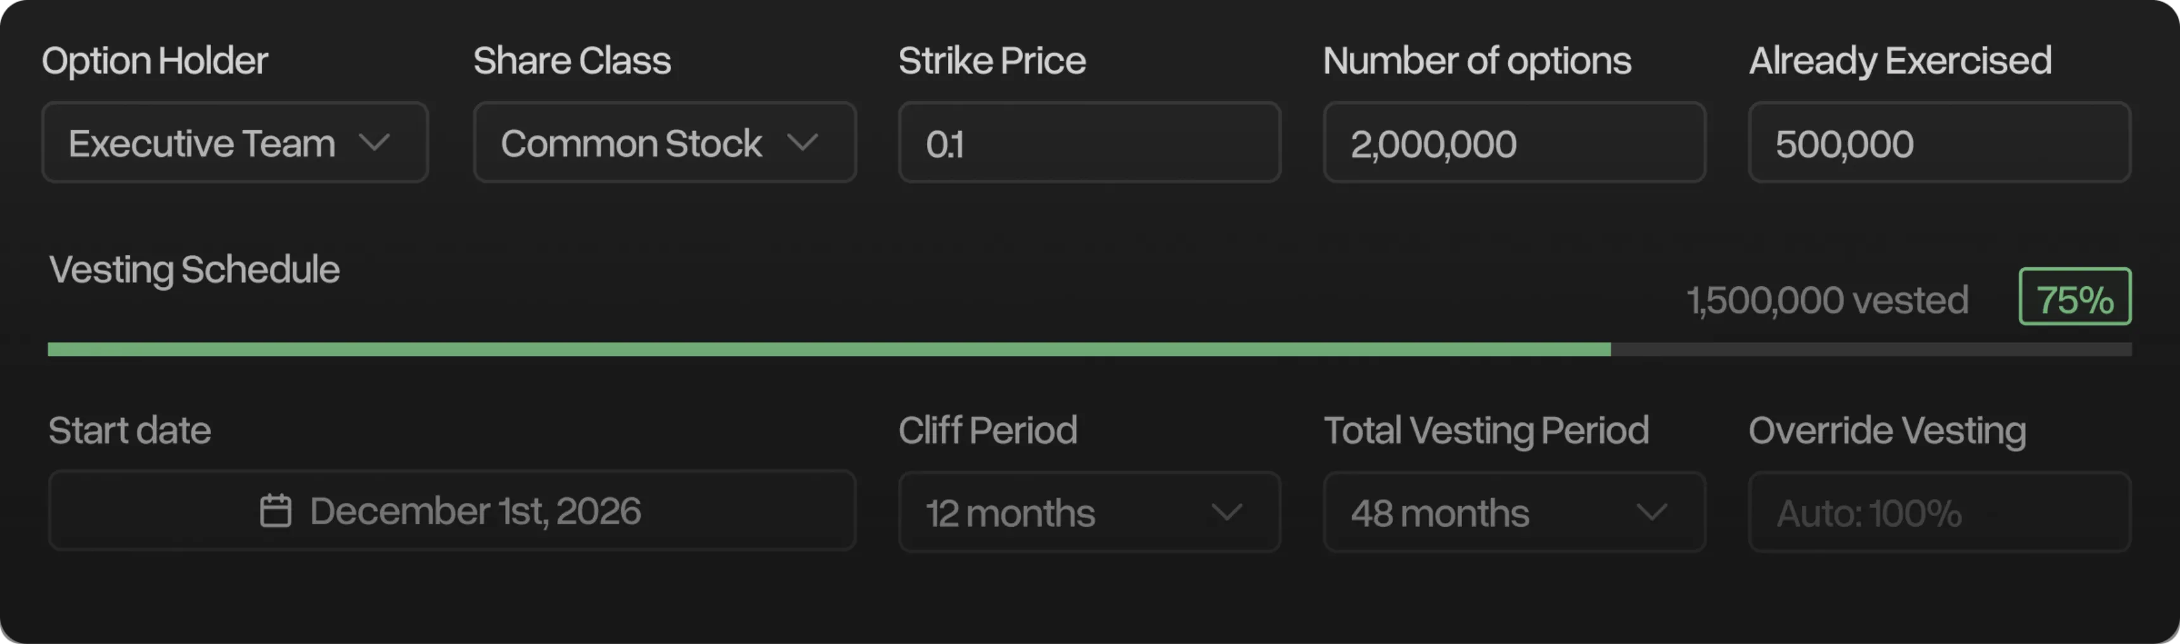2180x644 pixels.
Task: Click the chevron beside Common Stock
Action: (x=802, y=142)
